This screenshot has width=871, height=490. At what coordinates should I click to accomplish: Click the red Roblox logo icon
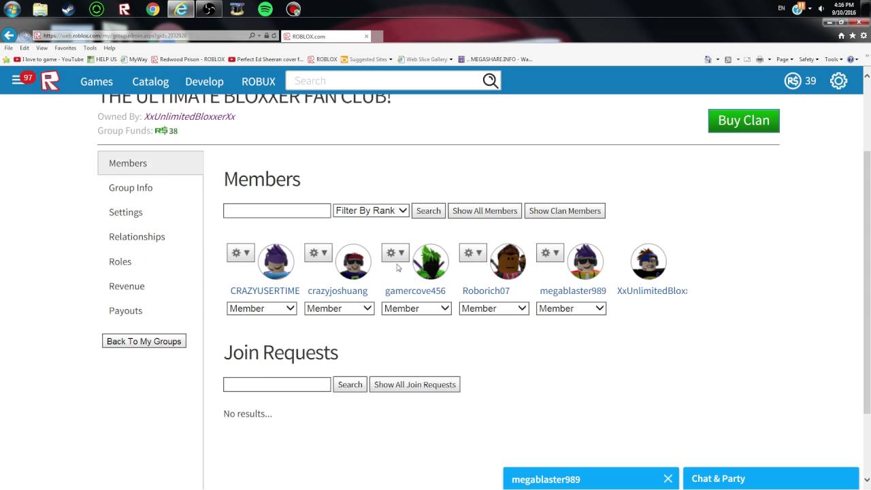(x=50, y=81)
